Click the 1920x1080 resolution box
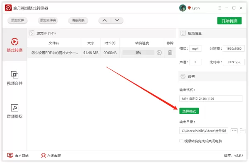249x163 pixels. tap(234, 48)
